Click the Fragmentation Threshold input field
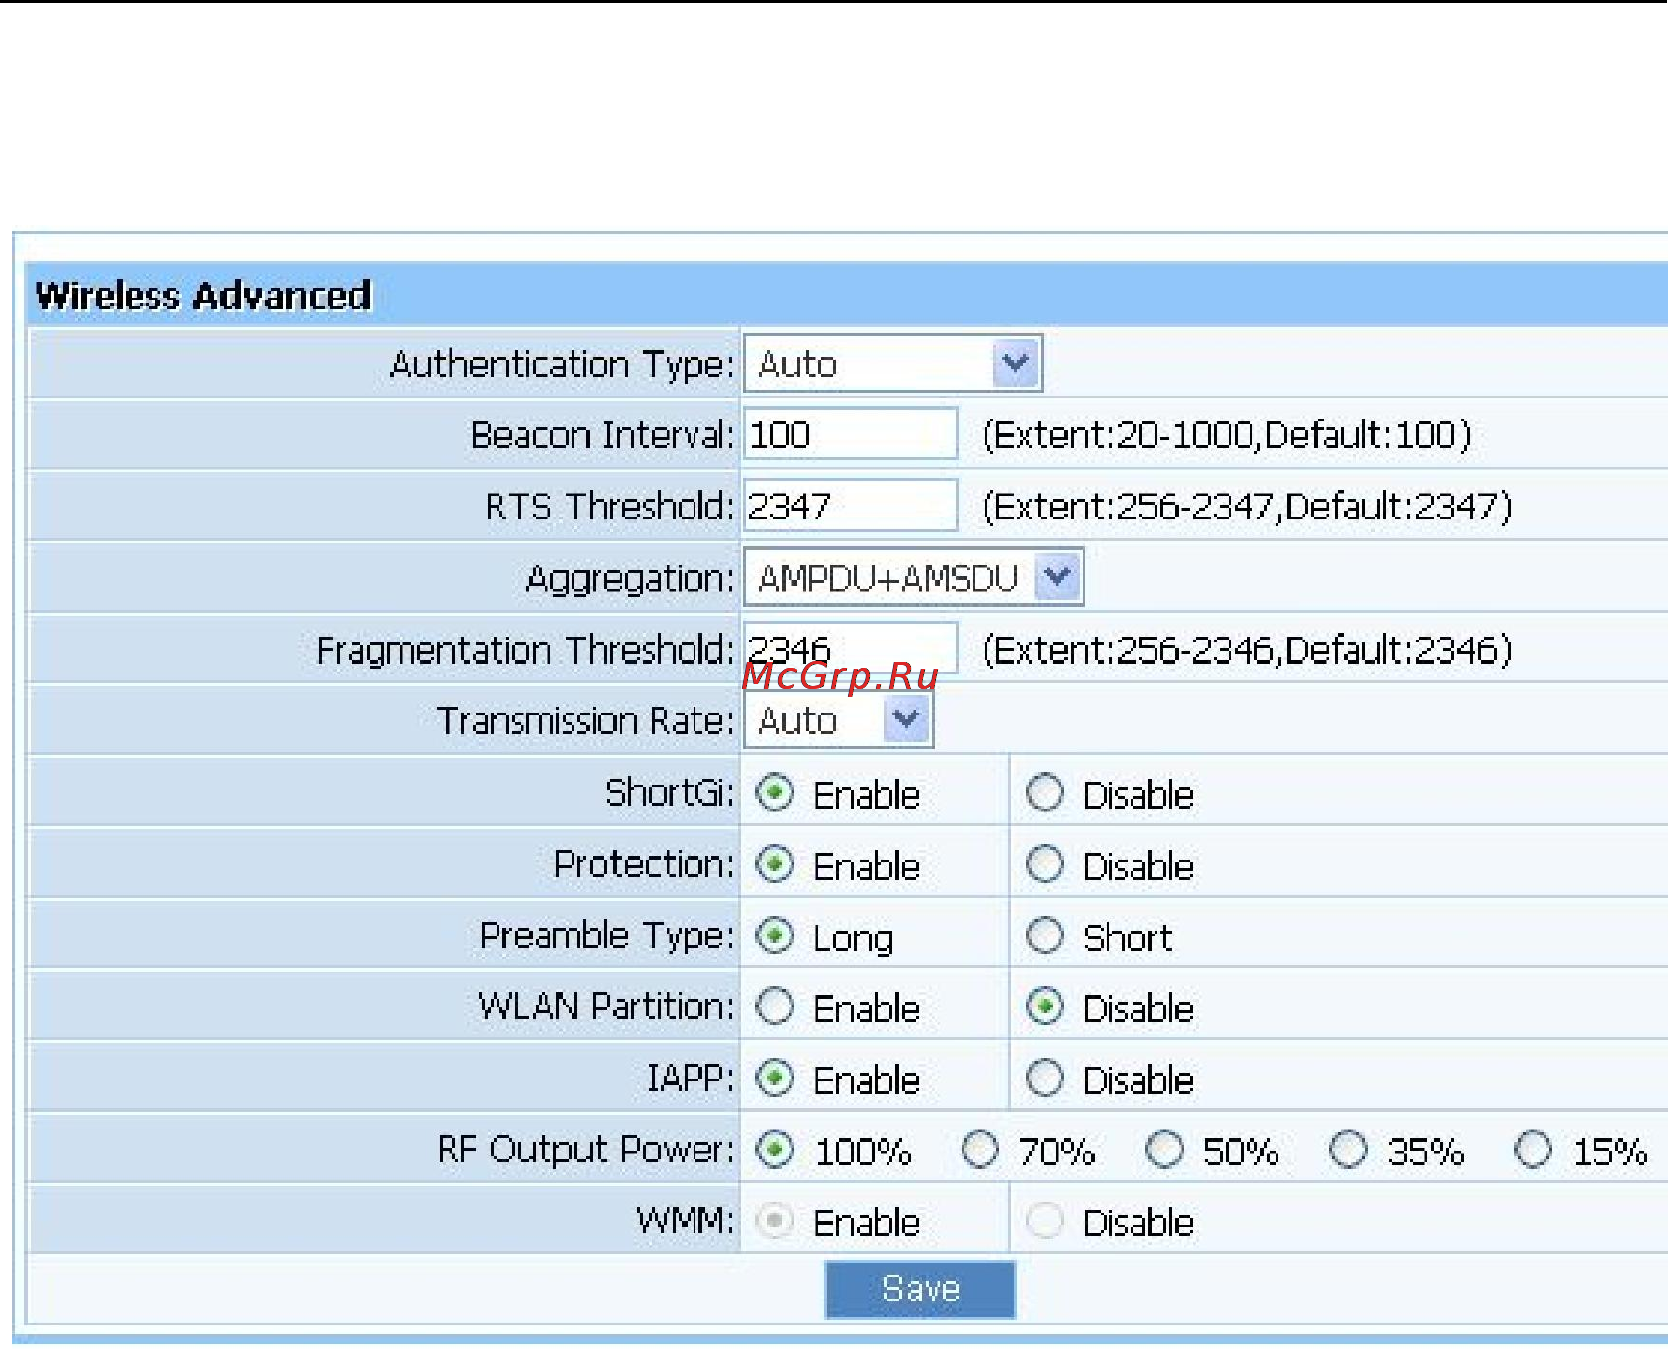Screen dimensions: 1668x1349 click(x=851, y=648)
